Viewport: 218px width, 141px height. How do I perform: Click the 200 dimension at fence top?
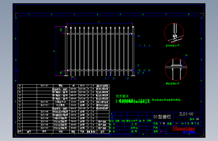61,30
